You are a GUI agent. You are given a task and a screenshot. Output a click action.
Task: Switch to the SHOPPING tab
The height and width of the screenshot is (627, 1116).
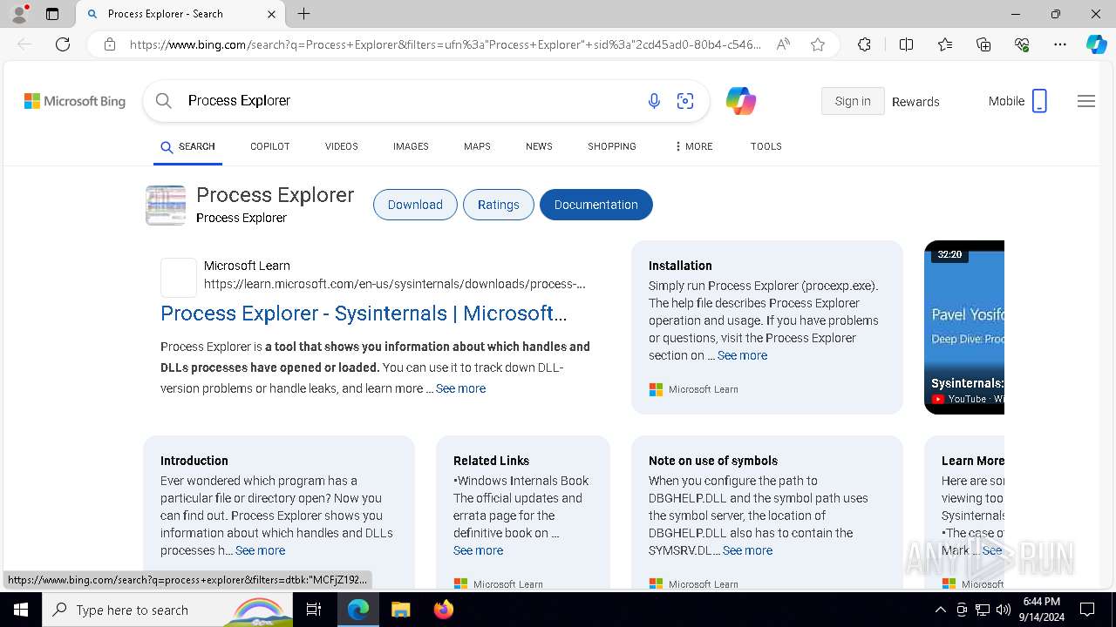pyautogui.click(x=611, y=146)
